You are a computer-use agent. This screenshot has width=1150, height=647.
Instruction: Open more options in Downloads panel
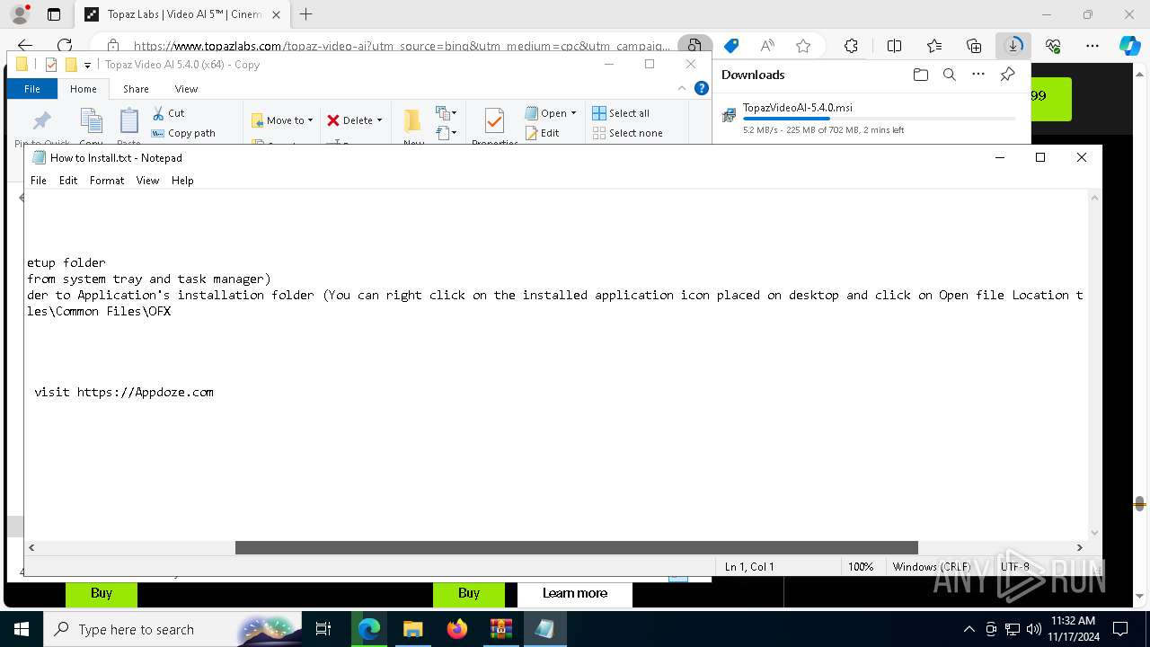(978, 75)
